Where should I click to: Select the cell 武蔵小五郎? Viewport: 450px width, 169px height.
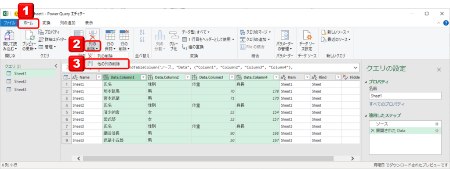tap(124, 141)
